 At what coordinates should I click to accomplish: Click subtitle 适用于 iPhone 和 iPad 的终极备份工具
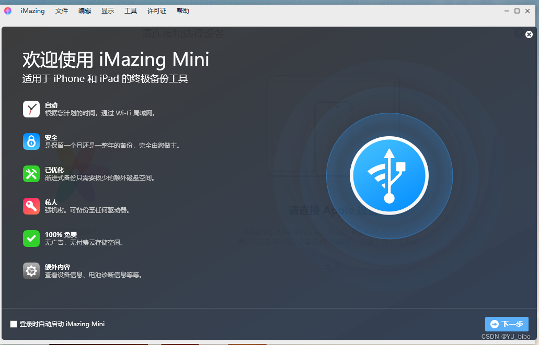(x=105, y=79)
